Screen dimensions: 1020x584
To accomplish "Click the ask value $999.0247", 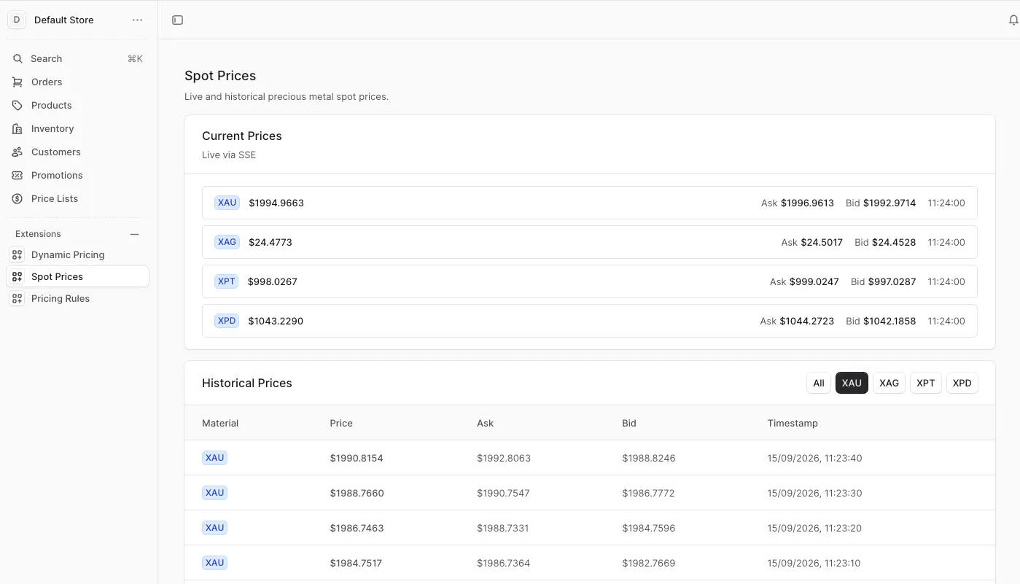I will [814, 281].
